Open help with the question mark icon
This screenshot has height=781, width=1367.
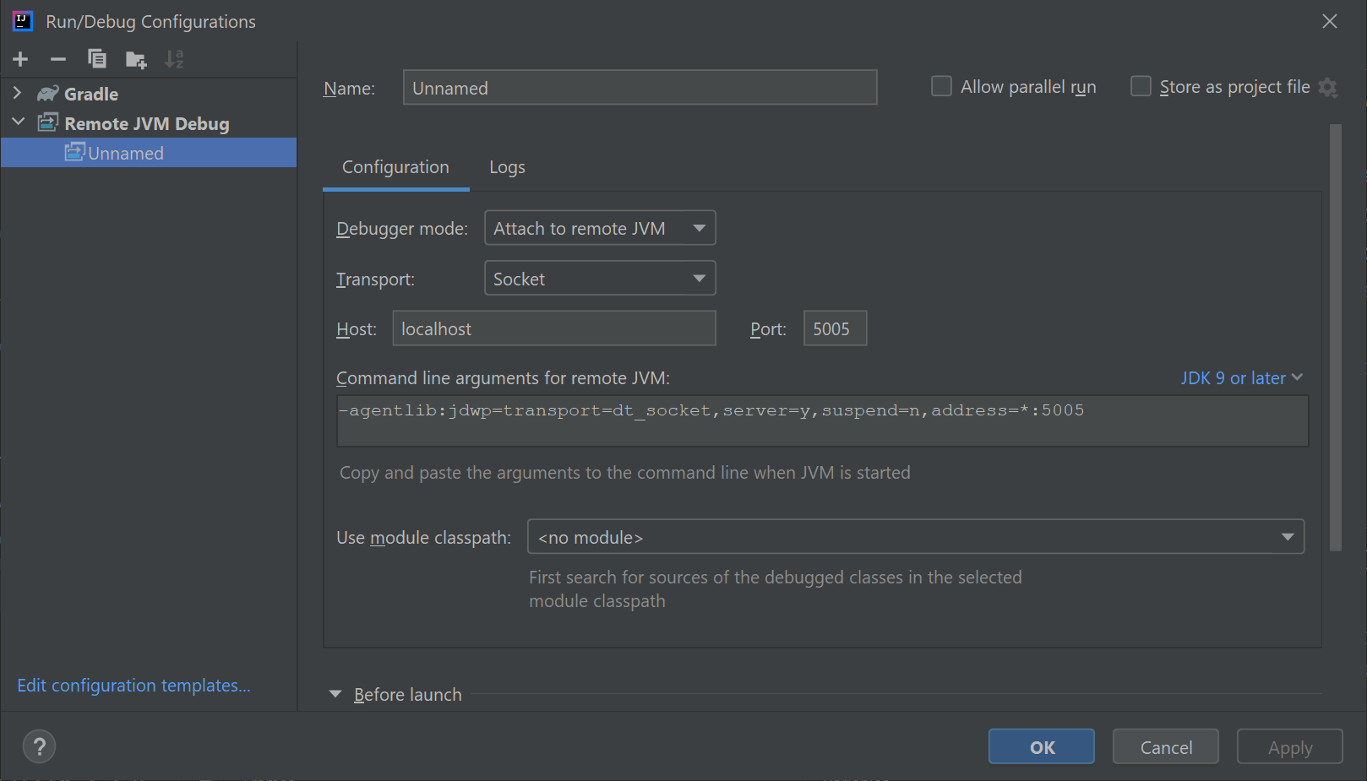click(x=39, y=746)
